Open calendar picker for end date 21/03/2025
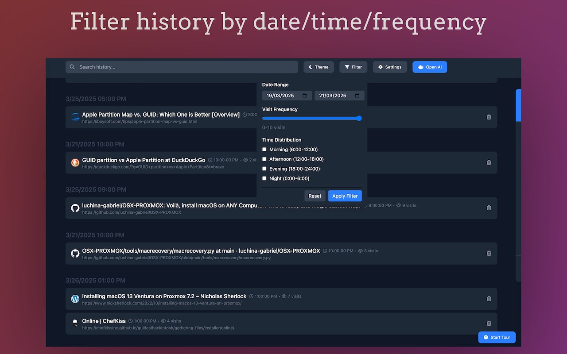Image resolution: width=567 pixels, height=354 pixels. 357,96
